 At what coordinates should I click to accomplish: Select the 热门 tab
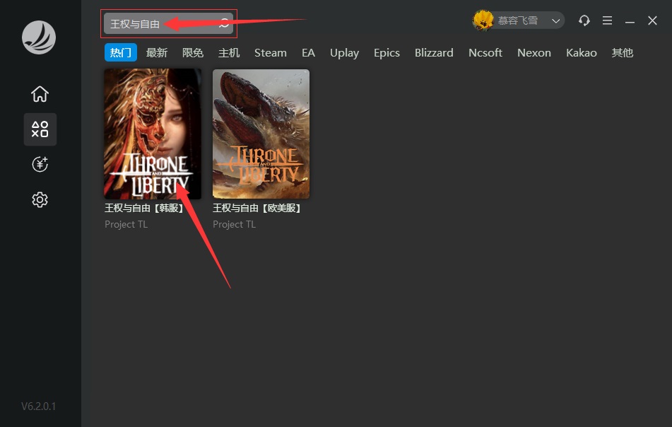120,52
